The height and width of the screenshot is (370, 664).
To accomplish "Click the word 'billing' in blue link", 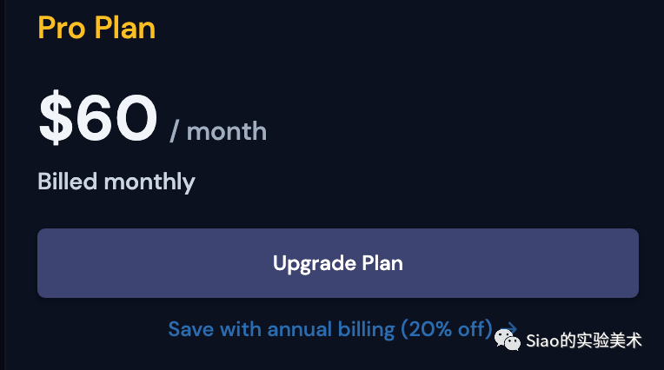I will [x=366, y=329].
